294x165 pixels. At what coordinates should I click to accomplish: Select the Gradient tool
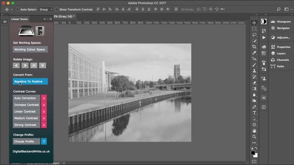pyautogui.click(x=254, y=88)
